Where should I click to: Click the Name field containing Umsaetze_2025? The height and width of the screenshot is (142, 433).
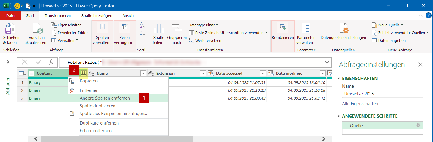382,94
